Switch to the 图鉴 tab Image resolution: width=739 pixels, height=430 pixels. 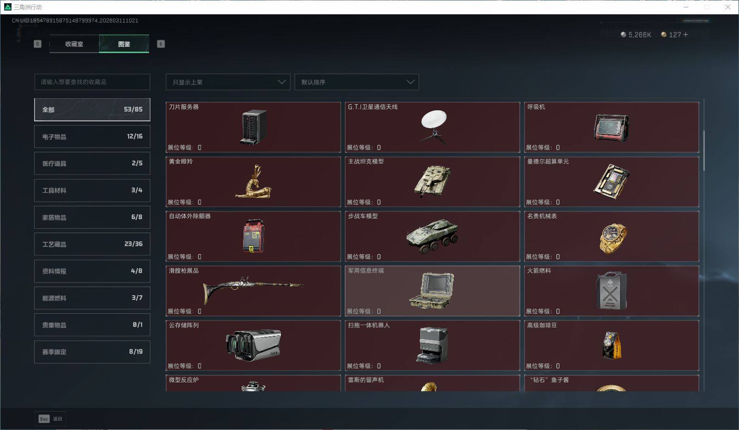click(124, 44)
